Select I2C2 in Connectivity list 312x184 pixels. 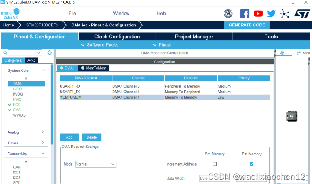17,177
